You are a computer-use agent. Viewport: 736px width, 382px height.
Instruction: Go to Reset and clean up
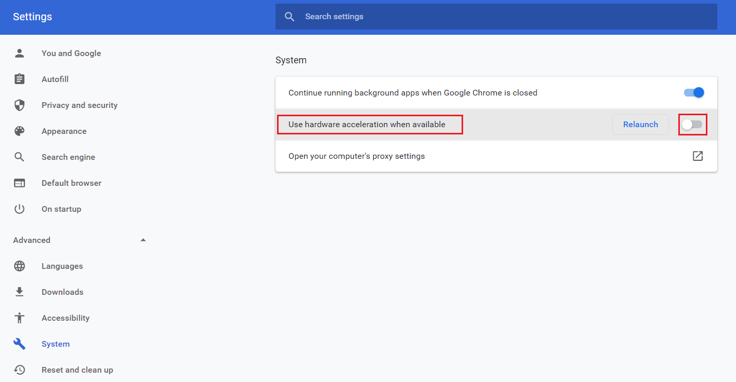click(x=77, y=370)
